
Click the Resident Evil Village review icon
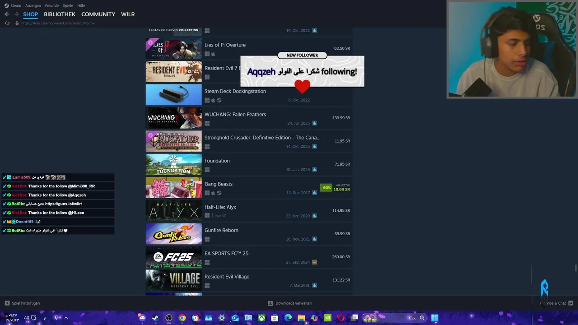pyautogui.click(x=315, y=285)
